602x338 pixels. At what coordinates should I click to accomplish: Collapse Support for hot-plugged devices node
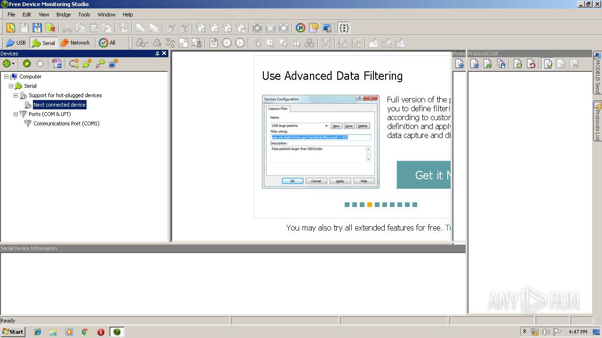(16, 95)
